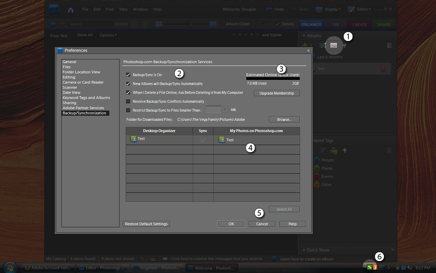Click the Keyword Tags edit pencil icon

(323, 150)
